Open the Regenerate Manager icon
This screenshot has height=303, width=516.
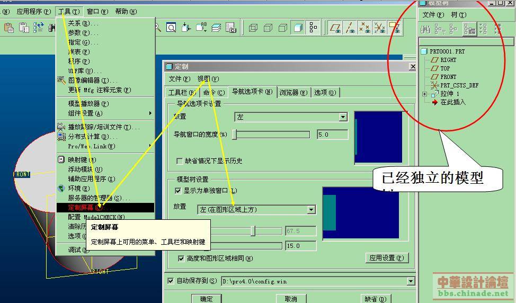39,28
